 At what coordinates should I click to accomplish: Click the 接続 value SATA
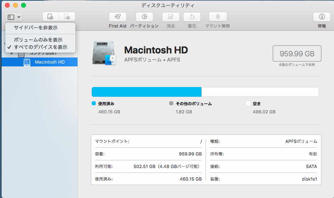[x=311, y=166]
